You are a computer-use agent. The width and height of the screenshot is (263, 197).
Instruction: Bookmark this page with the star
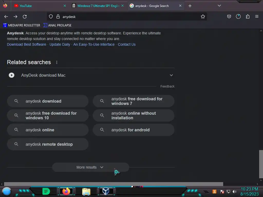point(203,16)
